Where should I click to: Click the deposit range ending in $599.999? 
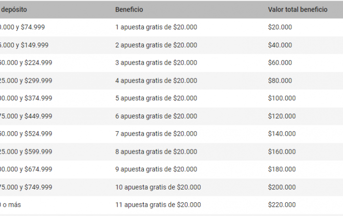click(x=26, y=152)
